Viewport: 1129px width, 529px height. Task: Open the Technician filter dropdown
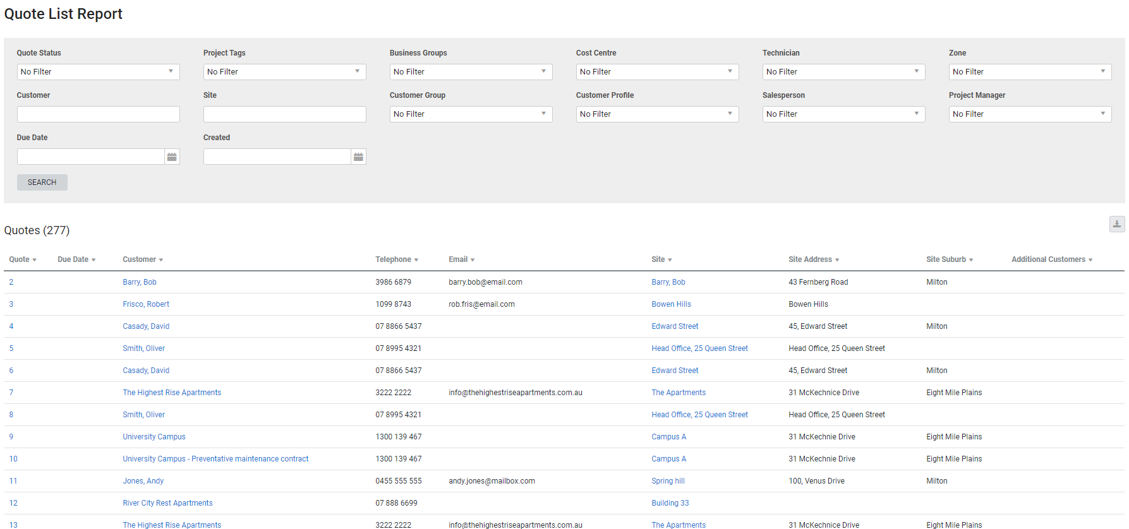point(843,72)
